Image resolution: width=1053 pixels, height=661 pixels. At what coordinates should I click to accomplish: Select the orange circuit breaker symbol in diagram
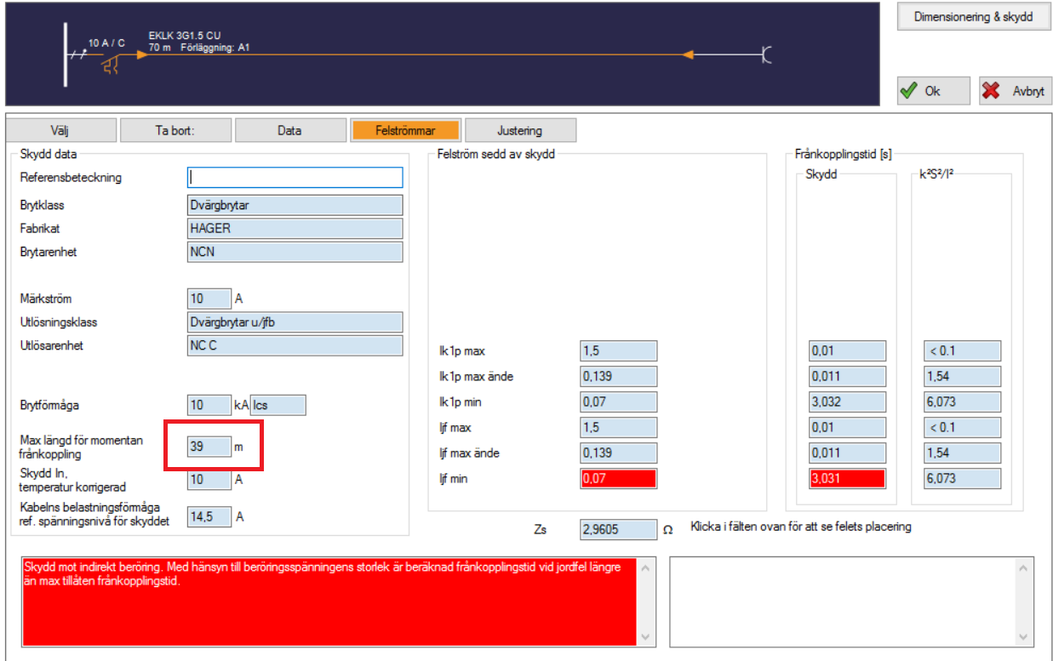click(110, 64)
